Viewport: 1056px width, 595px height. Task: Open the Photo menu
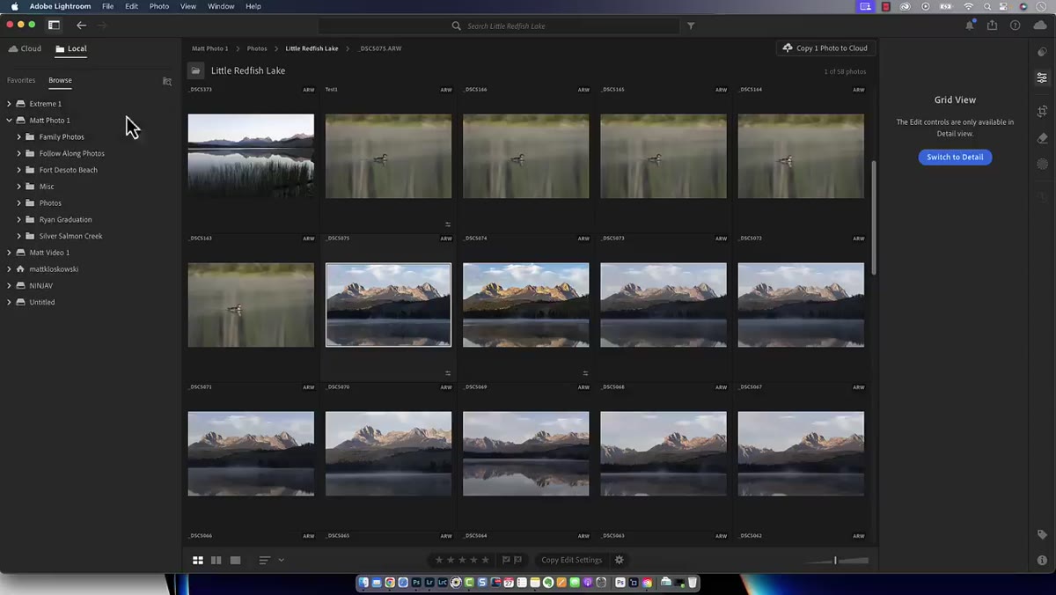tap(159, 6)
